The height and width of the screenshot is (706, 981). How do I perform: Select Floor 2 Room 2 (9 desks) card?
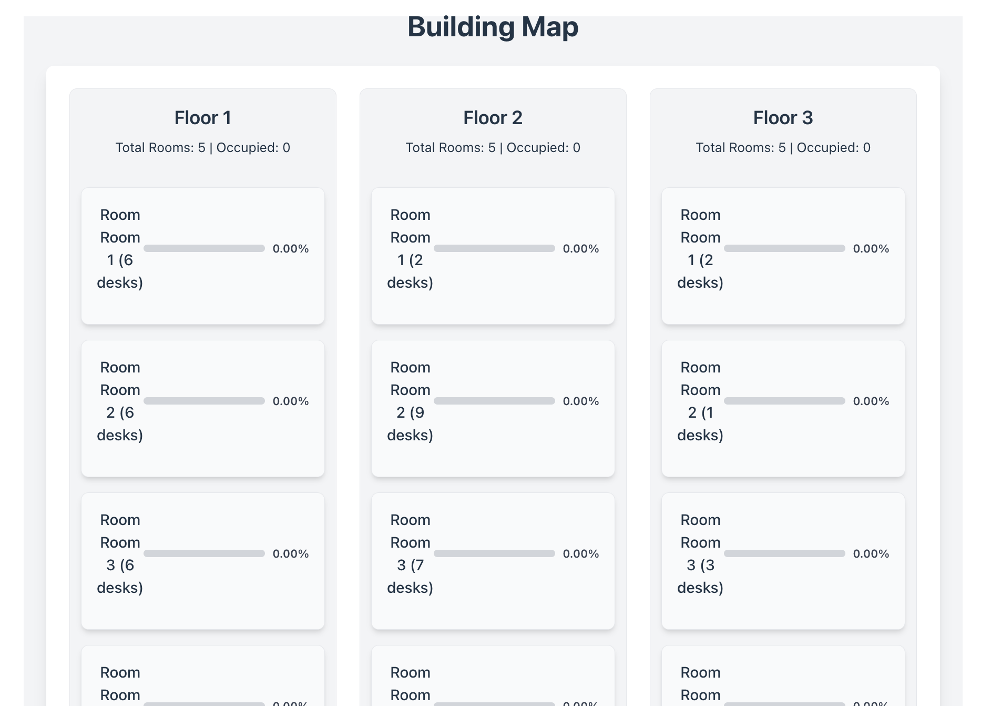[493, 409]
